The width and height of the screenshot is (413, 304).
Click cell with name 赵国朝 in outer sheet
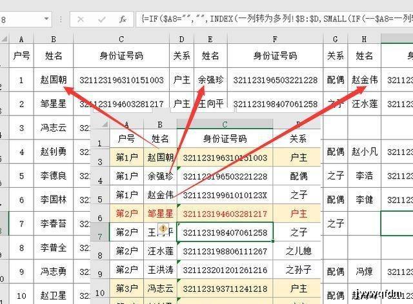[54, 79]
